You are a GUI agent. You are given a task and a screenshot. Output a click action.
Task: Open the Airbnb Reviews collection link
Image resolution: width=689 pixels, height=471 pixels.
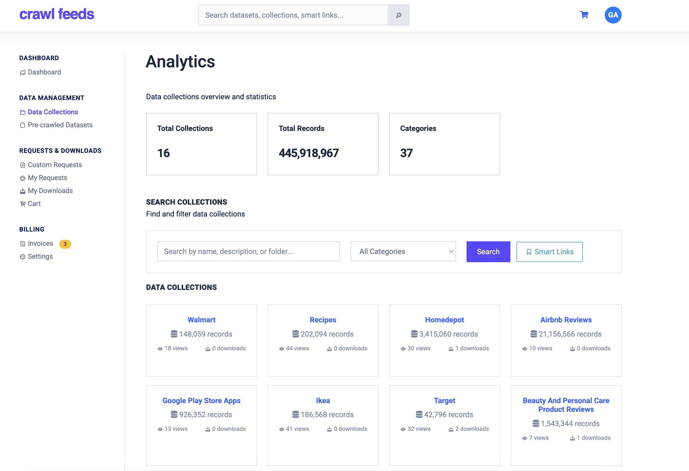(565, 320)
